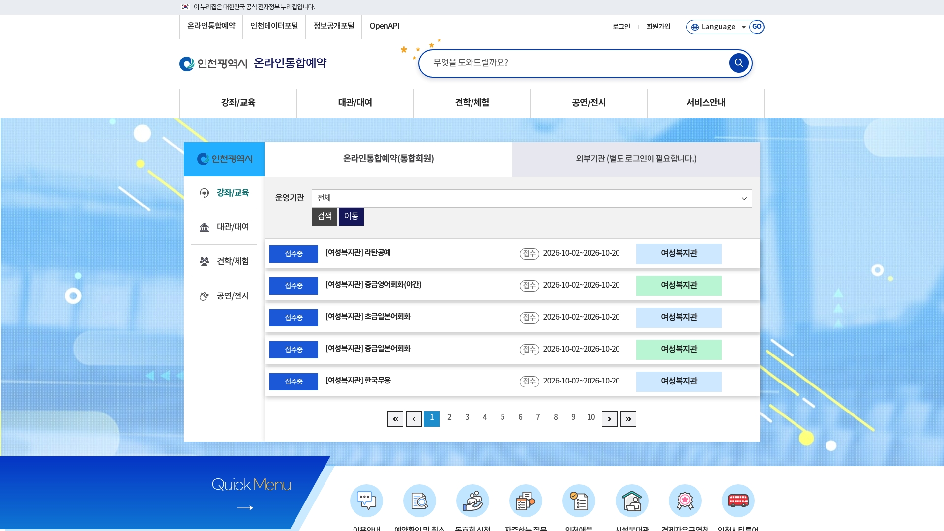The height and width of the screenshot is (531, 944).
Task: Jump to last page with double-right arrow
Action: point(628,419)
